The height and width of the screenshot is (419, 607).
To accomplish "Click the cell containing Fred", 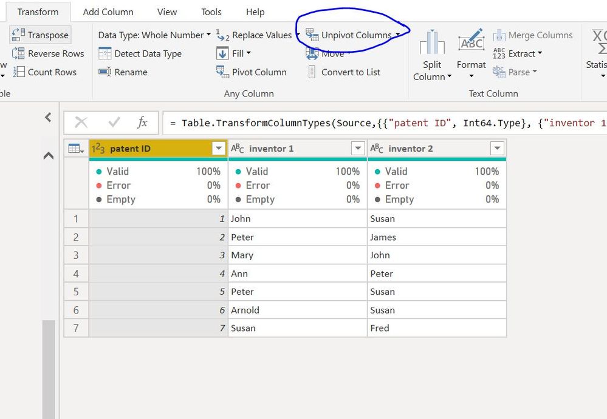I will coord(437,328).
